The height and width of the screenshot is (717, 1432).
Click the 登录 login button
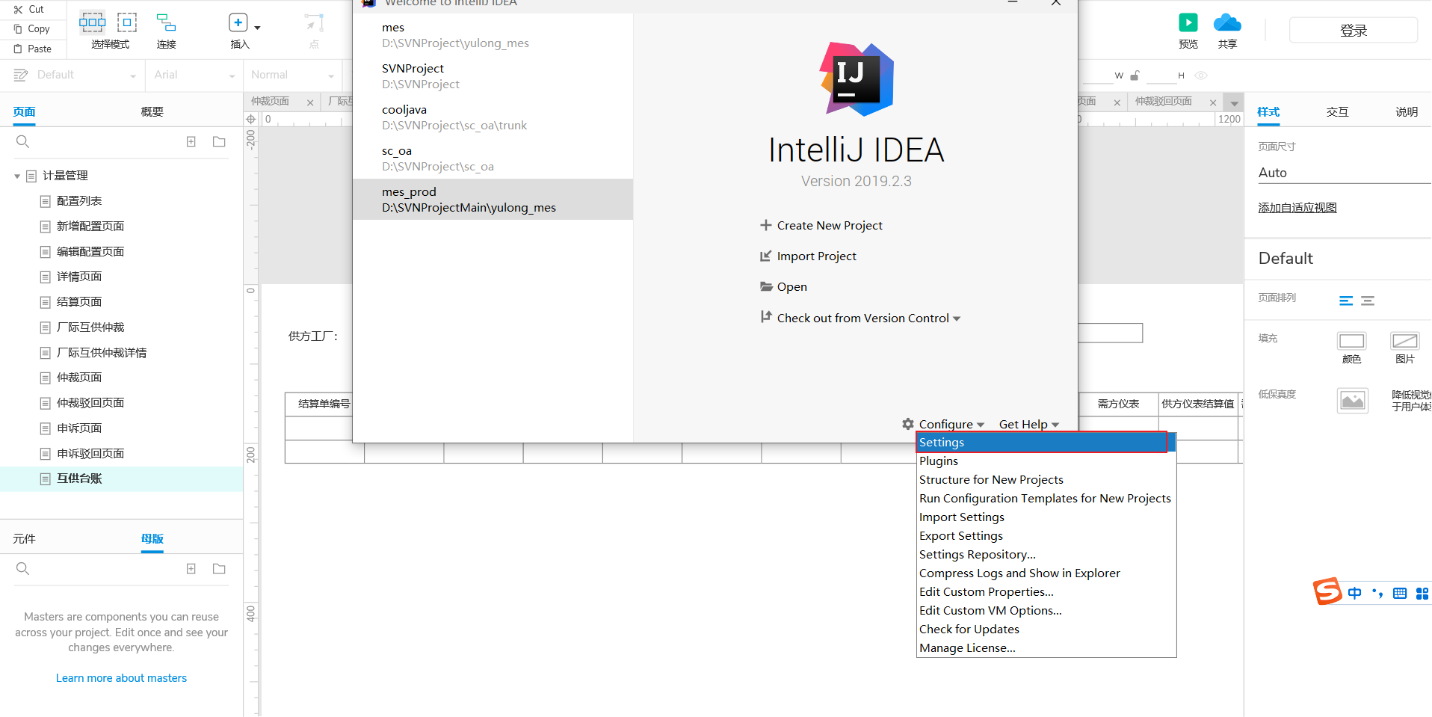[x=1354, y=31]
